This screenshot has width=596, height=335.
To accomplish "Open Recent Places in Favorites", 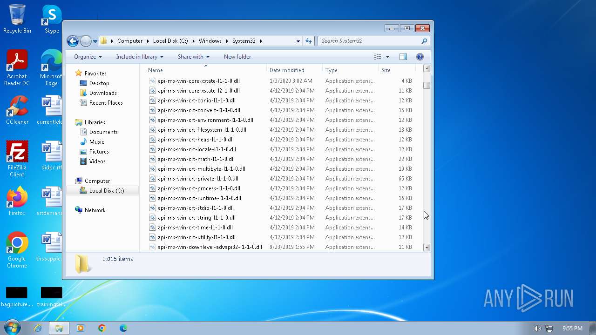I will pyautogui.click(x=106, y=103).
